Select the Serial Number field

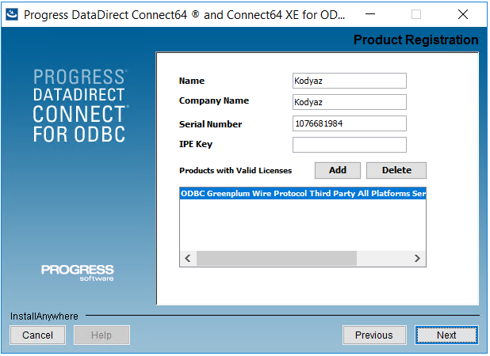coord(350,123)
